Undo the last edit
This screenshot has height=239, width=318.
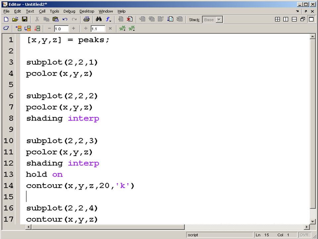point(65,19)
